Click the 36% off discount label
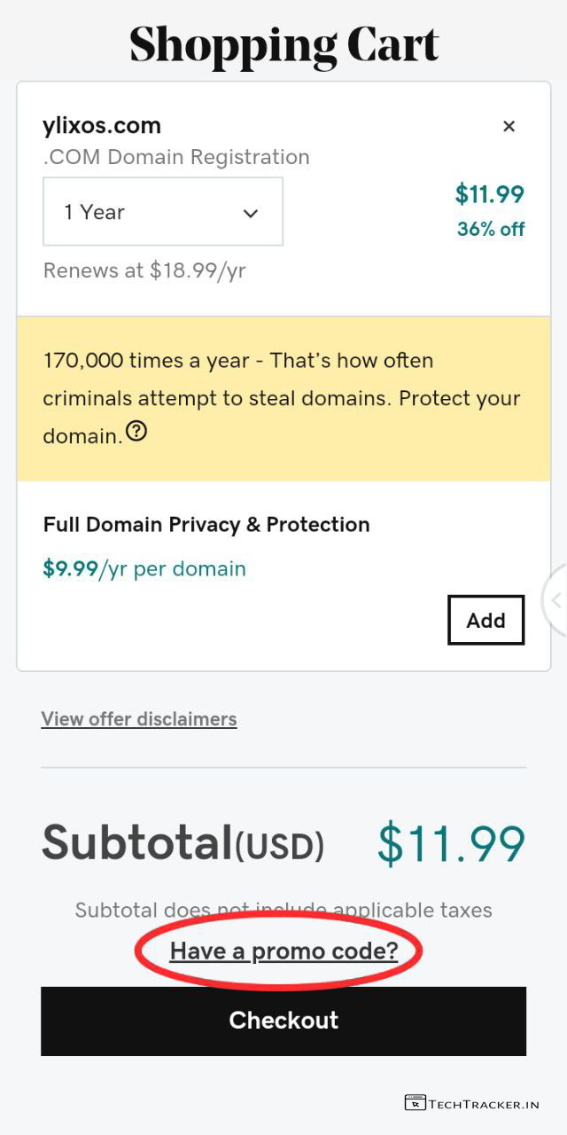The width and height of the screenshot is (567, 1135). coord(491,229)
